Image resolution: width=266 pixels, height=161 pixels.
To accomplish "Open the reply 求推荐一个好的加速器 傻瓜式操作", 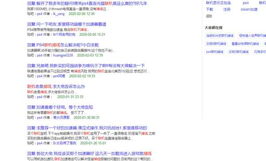I will pyautogui.click(x=87, y=128).
